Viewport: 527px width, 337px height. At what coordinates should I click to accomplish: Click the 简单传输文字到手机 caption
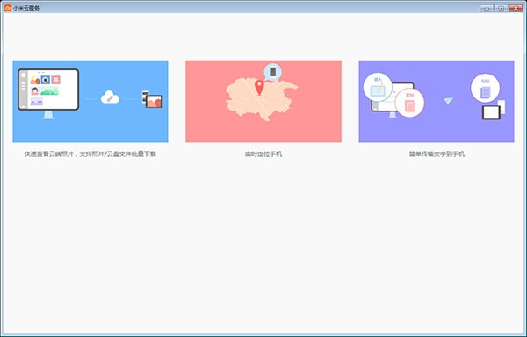pos(437,154)
